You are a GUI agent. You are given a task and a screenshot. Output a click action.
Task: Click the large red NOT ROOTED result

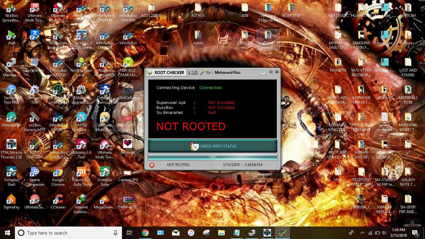pyautogui.click(x=191, y=126)
